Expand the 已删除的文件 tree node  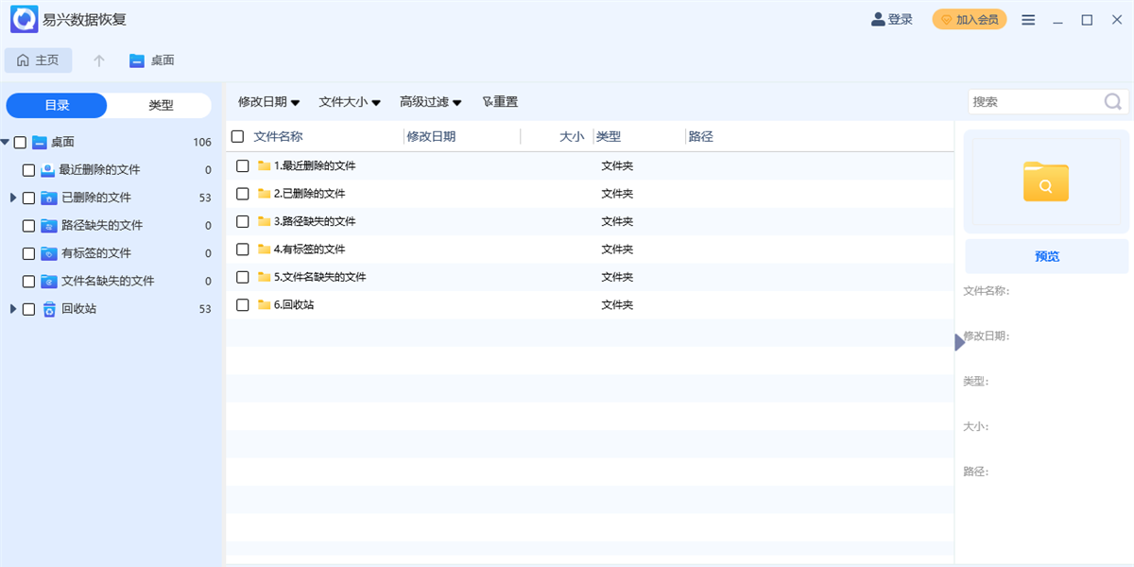pos(13,198)
